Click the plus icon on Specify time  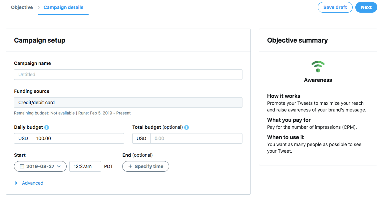(131, 166)
